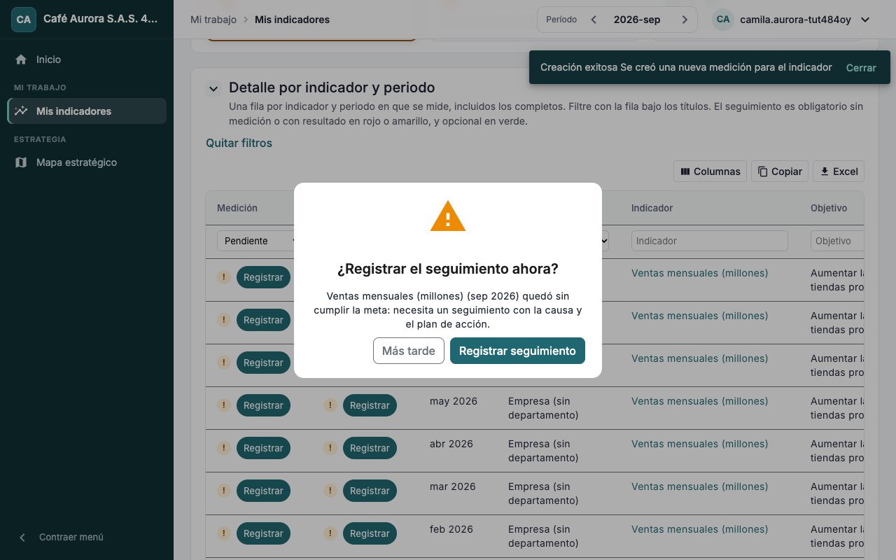
Task: Copy the table with the Copiar button
Action: tap(780, 171)
